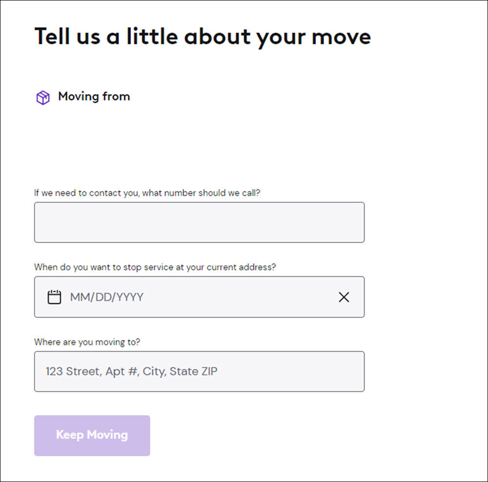The width and height of the screenshot is (488, 482).
Task: Click the stop service date question text
Action: click(154, 267)
